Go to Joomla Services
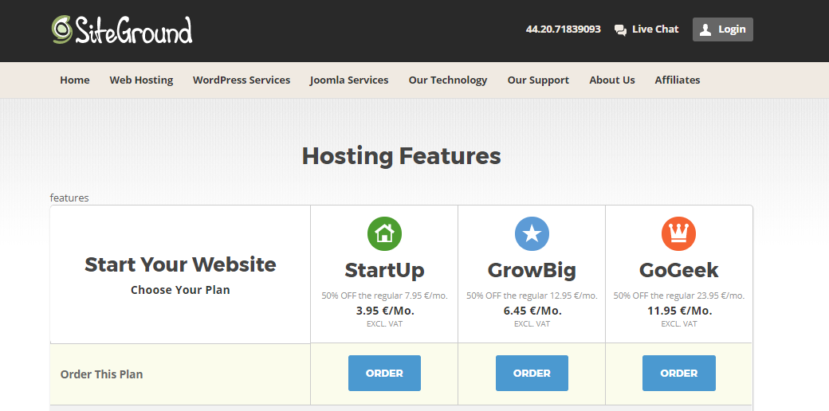The image size is (829, 411). point(349,80)
